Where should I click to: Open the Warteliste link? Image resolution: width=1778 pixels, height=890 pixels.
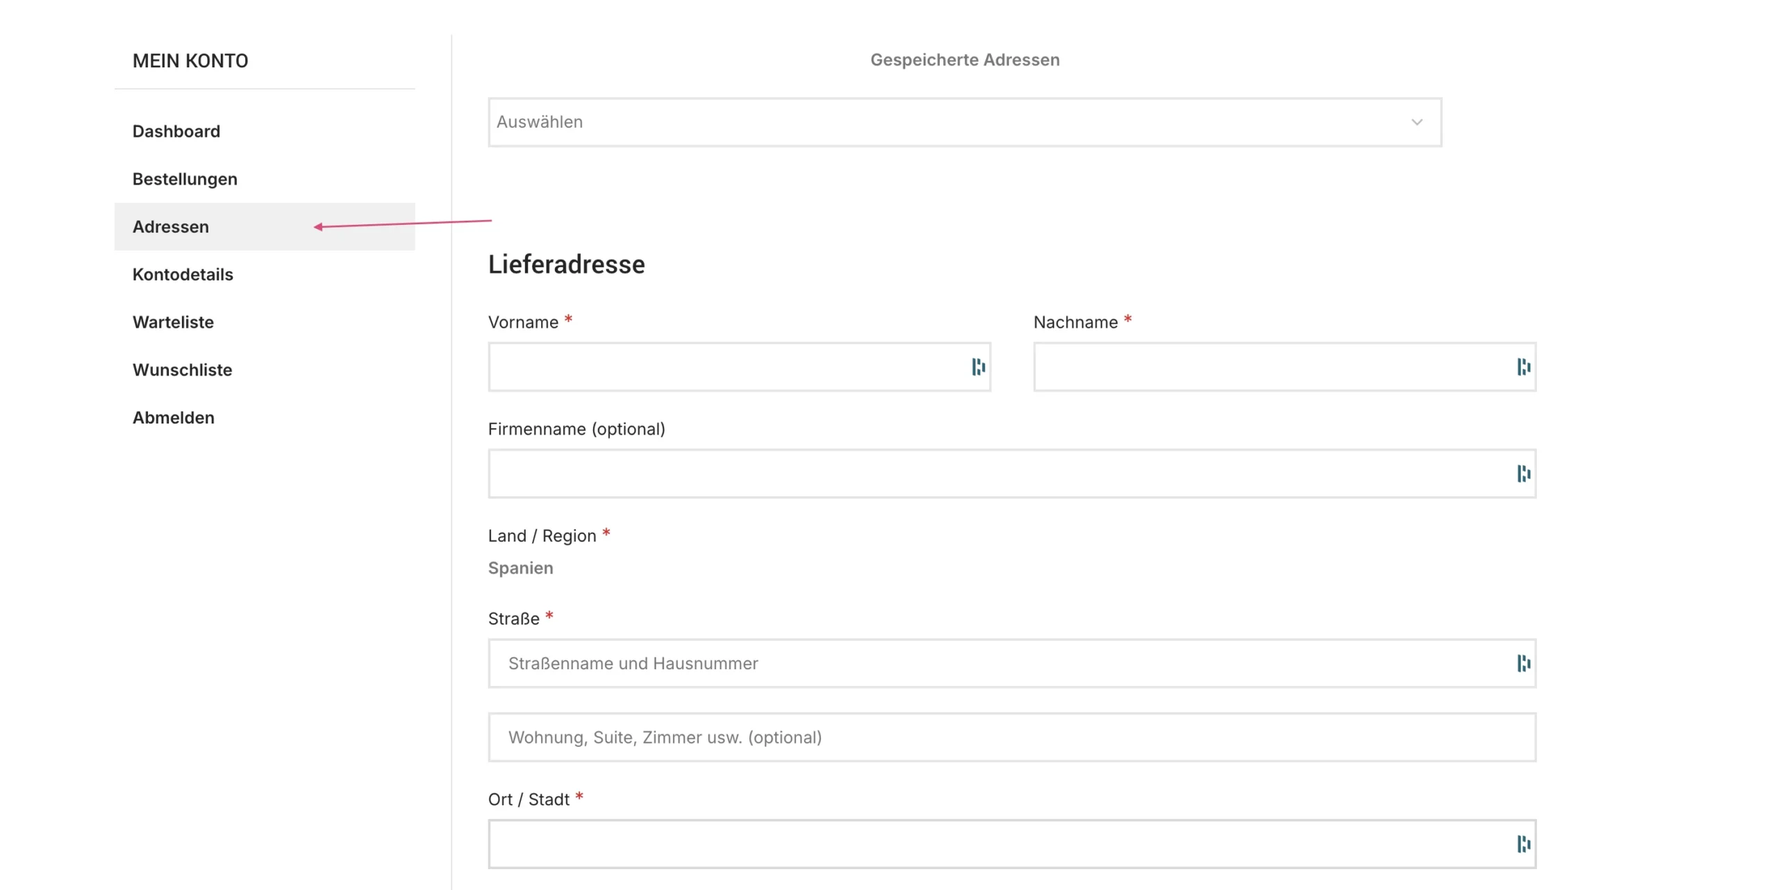(173, 322)
